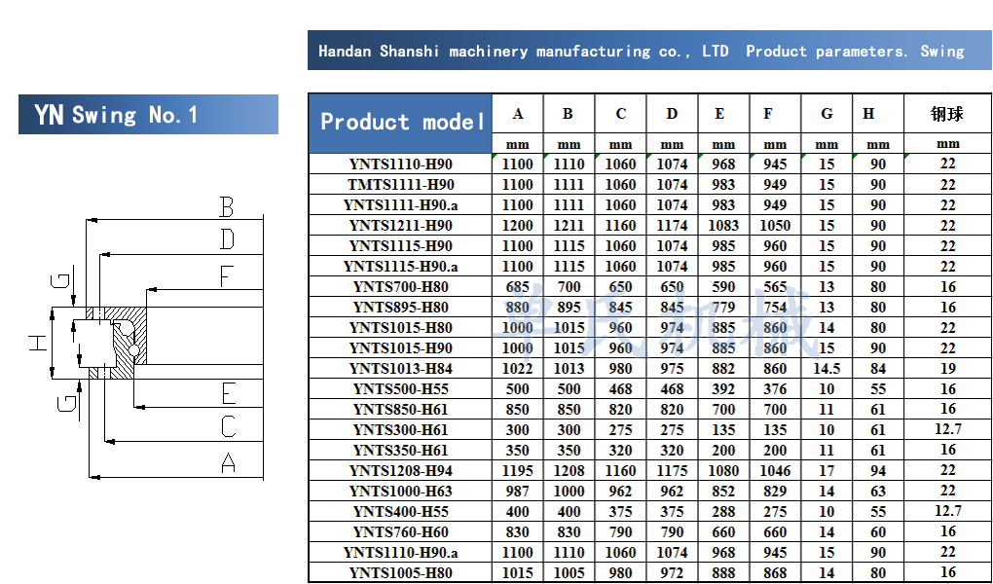Click dimension label A in the diagram

228,463
